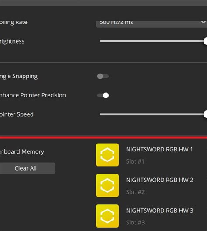
Task: Click the Polling Rate dropdown chevron arrow
Action: [x=204, y=22]
